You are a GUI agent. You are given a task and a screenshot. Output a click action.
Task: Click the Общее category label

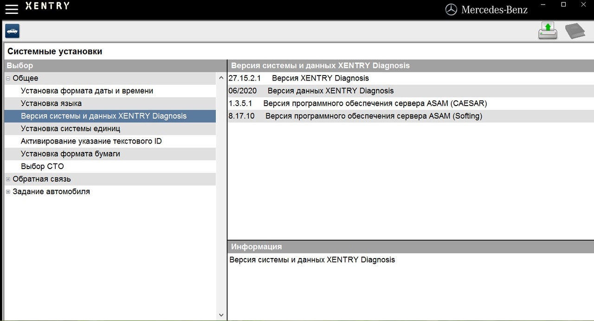pyautogui.click(x=26, y=78)
